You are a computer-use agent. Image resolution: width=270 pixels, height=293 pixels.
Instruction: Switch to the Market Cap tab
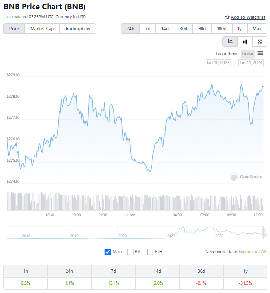(42, 29)
